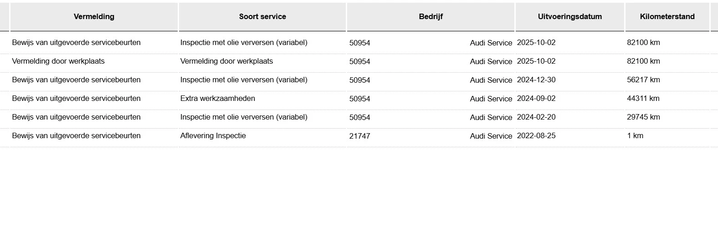Sort by the Vermelding column header

(94, 17)
